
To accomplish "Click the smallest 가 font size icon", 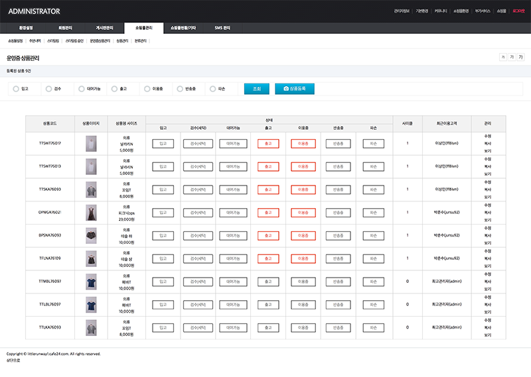I will click(503, 58).
